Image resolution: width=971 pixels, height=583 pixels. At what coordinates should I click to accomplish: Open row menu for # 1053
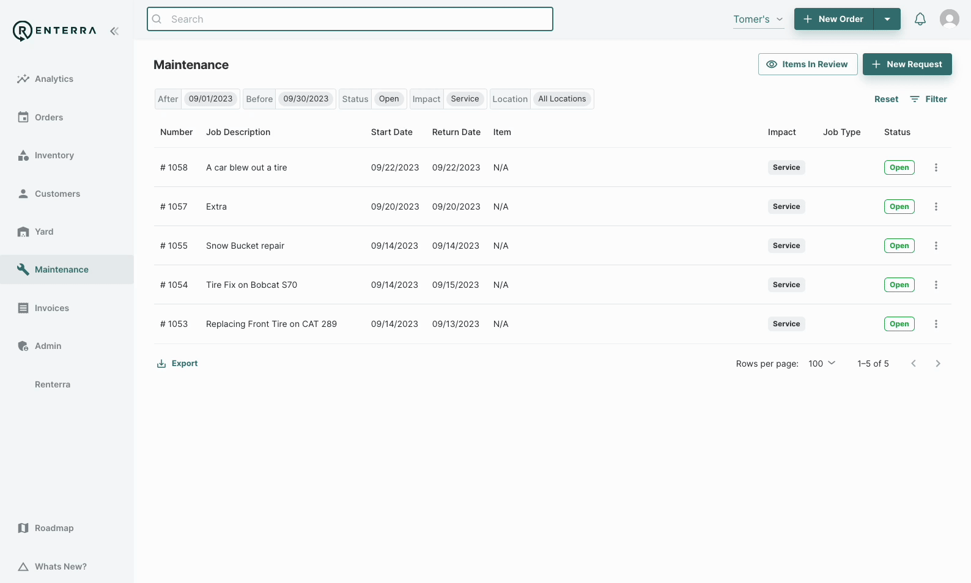click(936, 324)
